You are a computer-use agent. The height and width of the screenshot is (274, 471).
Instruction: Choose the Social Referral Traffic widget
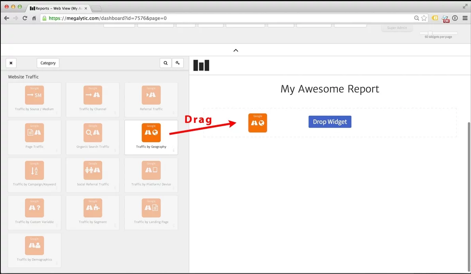(93, 175)
